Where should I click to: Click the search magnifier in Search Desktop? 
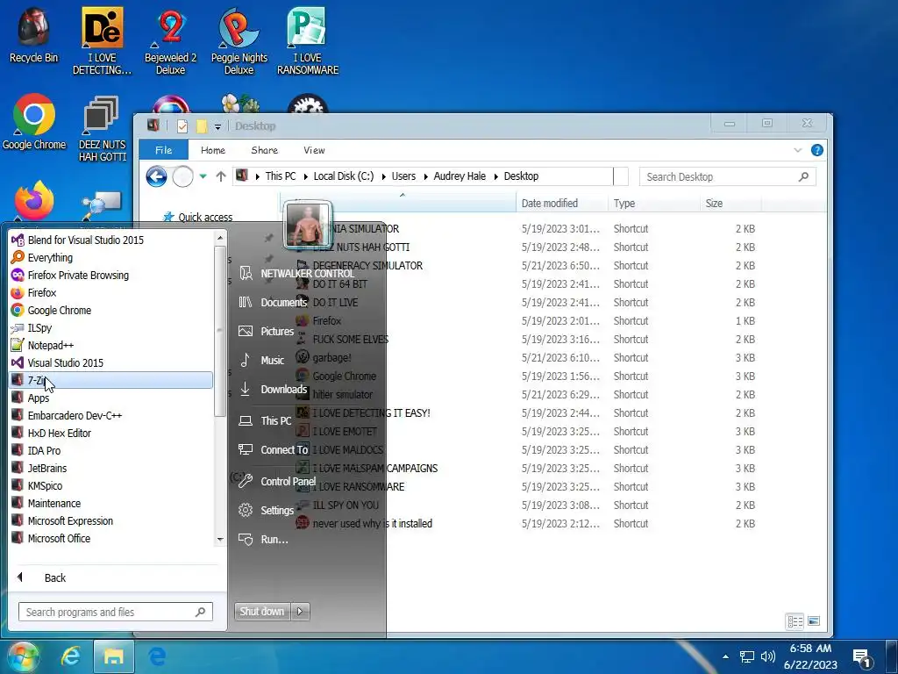pyautogui.click(x=804, y=176)
